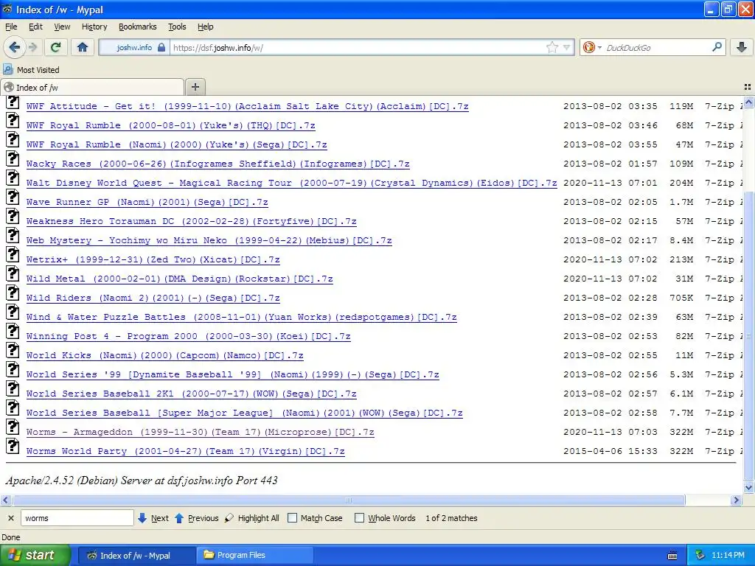Open Wetrix+ (Zed Two) file link
The height and width of the screenshot is (566, 755).
pos(153,260)
